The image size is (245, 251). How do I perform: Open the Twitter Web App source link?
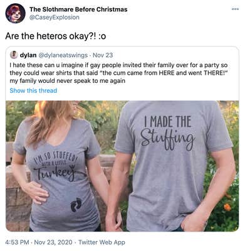point(102,242)
